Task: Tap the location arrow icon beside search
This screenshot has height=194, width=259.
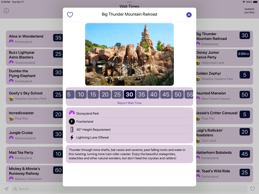Action: [x=6, y=189]
